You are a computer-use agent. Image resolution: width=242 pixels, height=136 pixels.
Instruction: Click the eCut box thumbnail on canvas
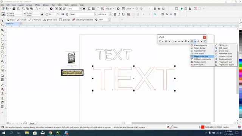pyautogui.click(x=71, y=58)
